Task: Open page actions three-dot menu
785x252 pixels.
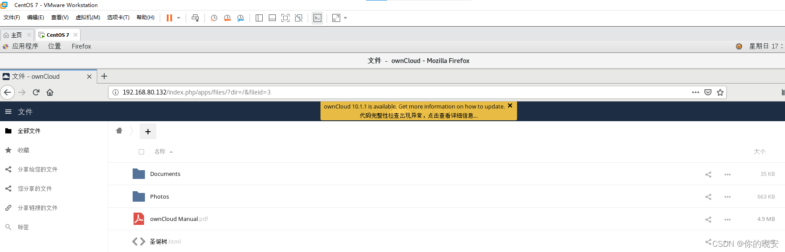Action: click(x=696, y=92)
